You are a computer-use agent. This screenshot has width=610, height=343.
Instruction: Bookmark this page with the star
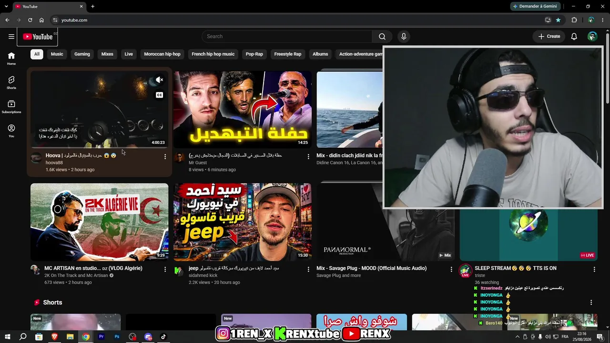point(558,20)
